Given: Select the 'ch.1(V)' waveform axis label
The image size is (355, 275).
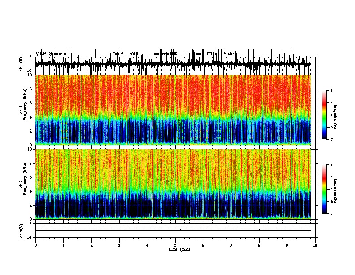Looking at the screenshot, I should [x=22, y=64].
